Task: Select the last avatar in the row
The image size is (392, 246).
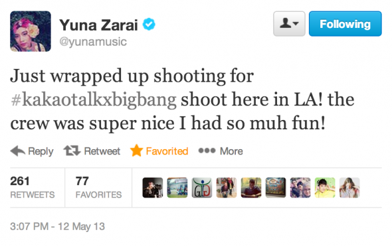Action: point(349,188)
